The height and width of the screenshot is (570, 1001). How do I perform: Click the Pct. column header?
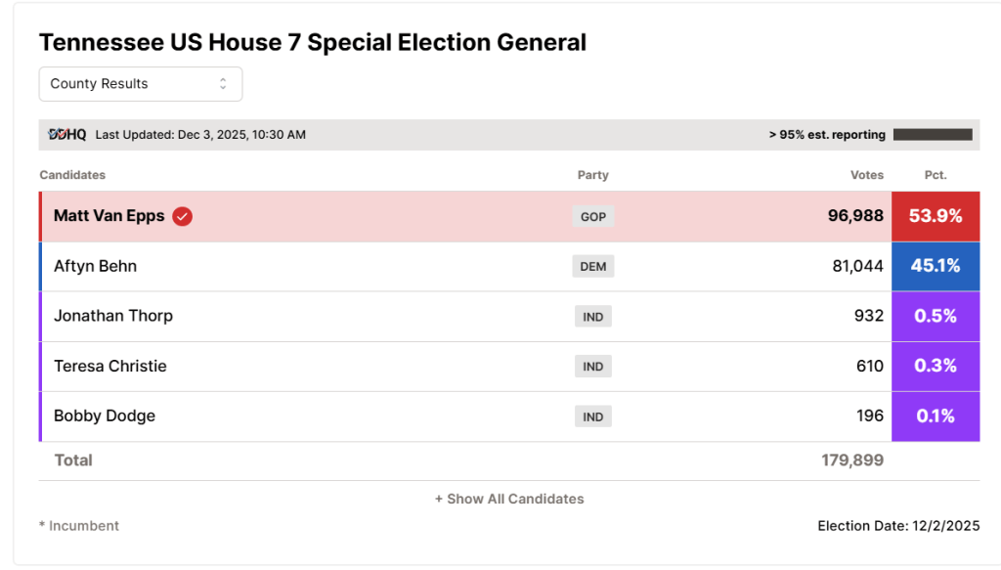(936, 175)
